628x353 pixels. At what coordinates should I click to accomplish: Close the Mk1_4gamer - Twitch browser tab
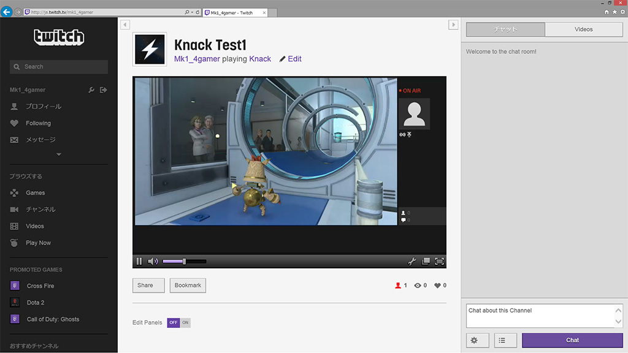(x=264, y=13)
